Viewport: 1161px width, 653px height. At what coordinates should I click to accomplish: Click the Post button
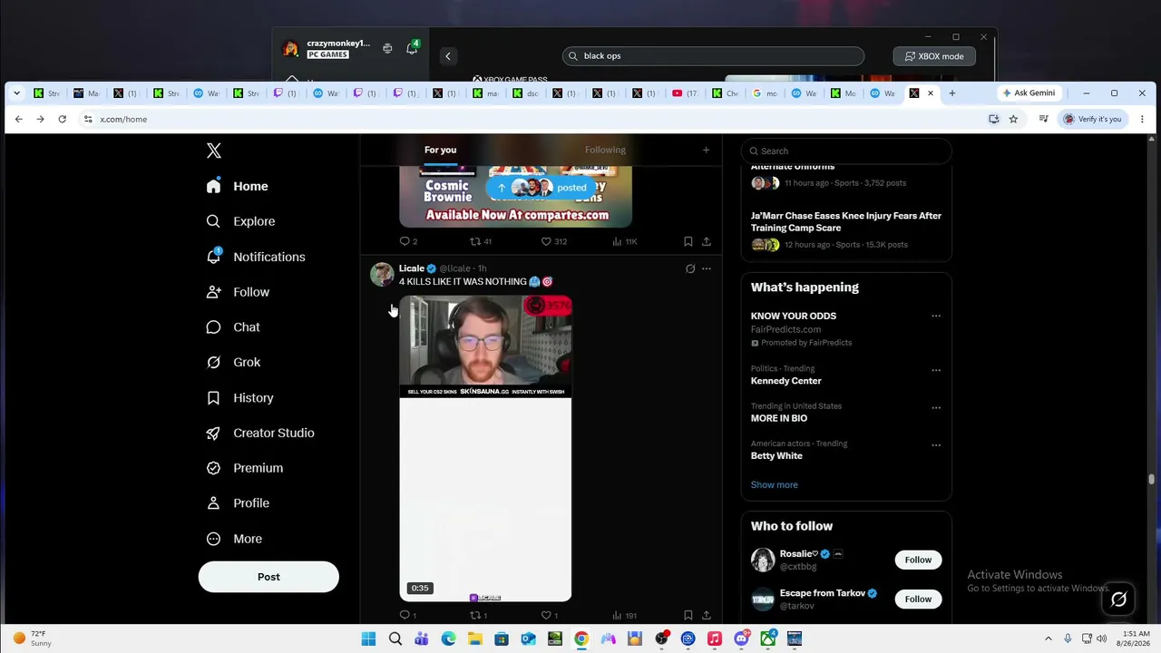click(x=268, y=577)
